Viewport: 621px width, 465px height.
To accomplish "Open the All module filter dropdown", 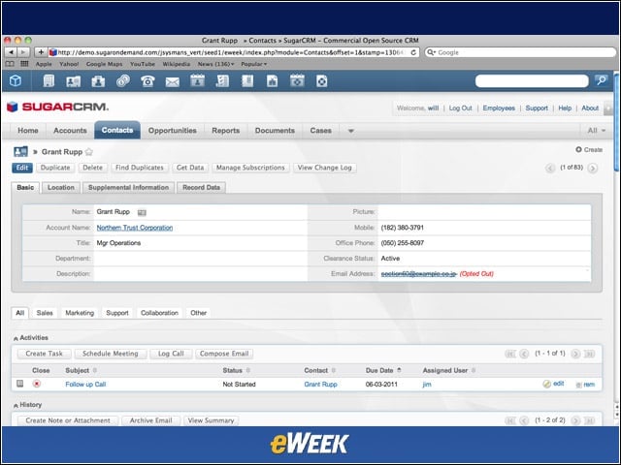I will point(597,131).
